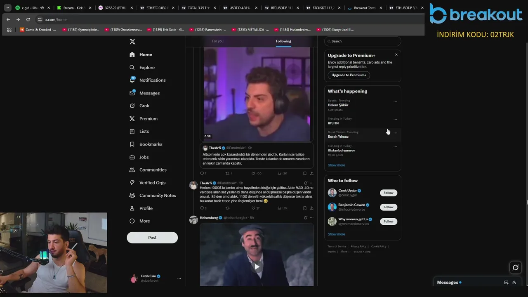Reply to the 0:36 video post
The image size is (528, 297).
[x=202, y=173]
